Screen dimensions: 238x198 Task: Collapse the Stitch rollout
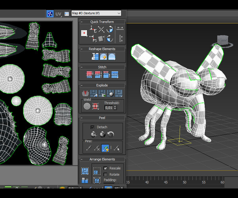[102, 67]
